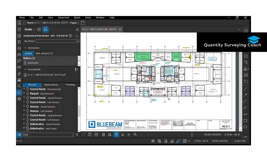
Task: Select the Studio Sessions icon
Action: pos(45,29)
